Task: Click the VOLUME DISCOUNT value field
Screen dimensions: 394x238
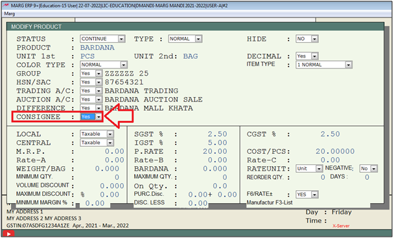Action: (x=112, y=186)
